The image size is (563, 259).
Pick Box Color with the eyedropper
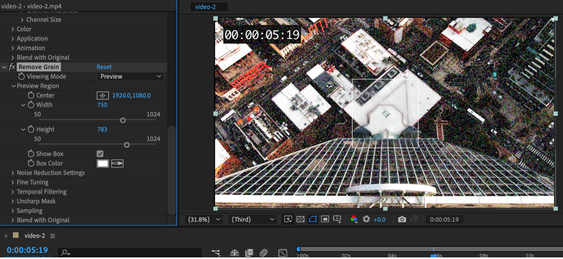coord(117,163)
